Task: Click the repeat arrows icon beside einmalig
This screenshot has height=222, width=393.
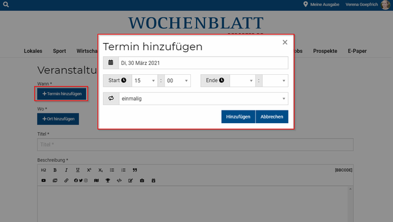Action: 111,98
